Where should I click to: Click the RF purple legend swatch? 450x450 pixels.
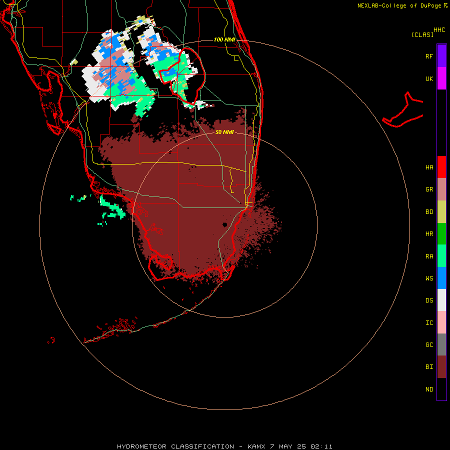tap(441, 56)
